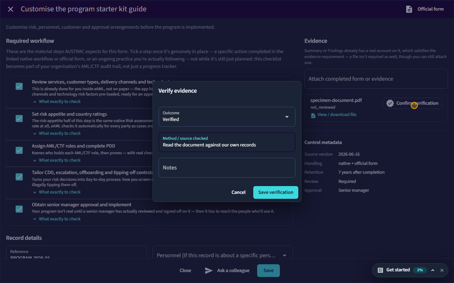Click the not_reviewed status text

coord(323,107)
